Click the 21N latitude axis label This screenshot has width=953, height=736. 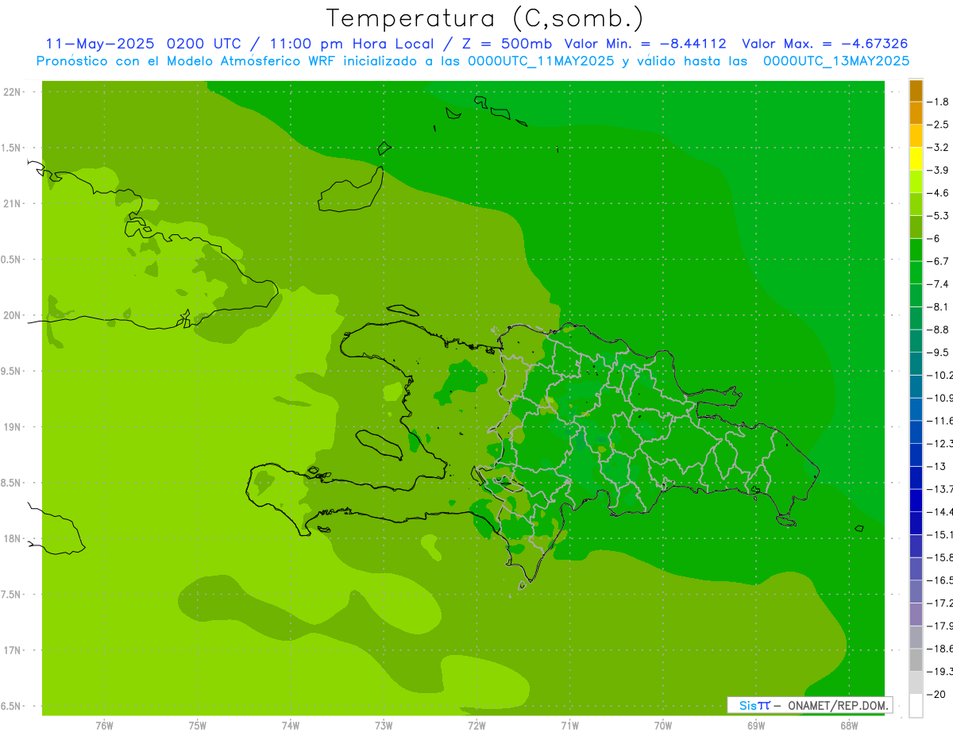click(x=12, y=203)
